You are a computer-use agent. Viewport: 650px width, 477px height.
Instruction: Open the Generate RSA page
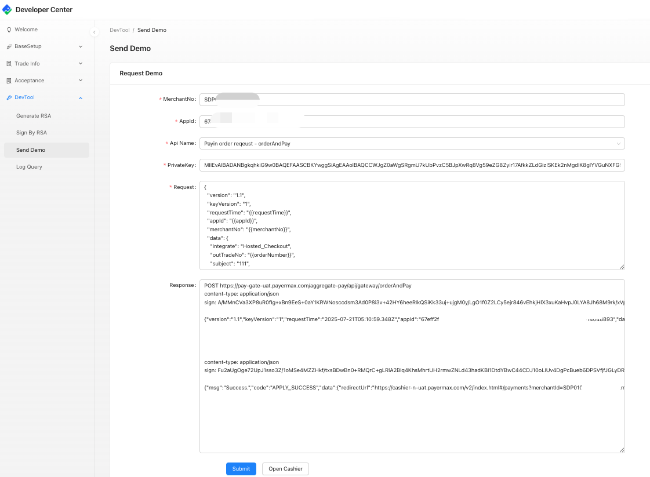(x=34, y=116)
